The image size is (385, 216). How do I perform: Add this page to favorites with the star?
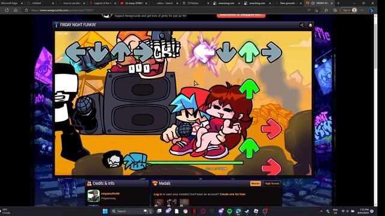(x=326, y=10)
